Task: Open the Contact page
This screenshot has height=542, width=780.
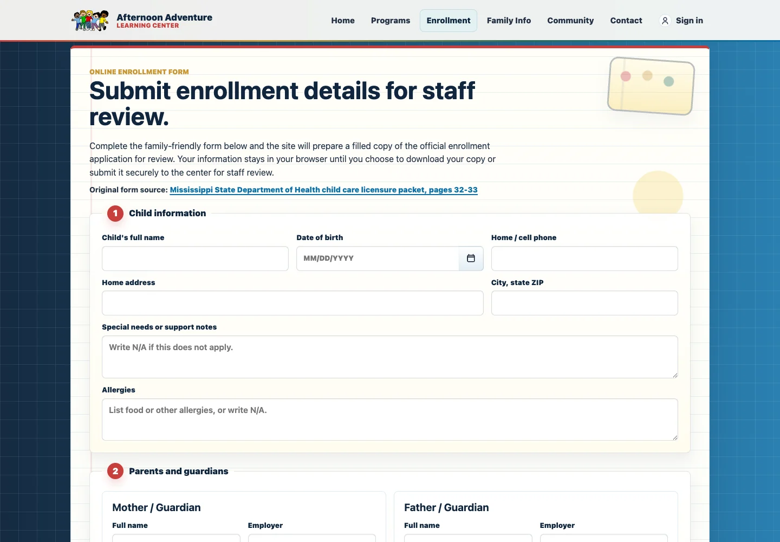Action: coord(626,21)
